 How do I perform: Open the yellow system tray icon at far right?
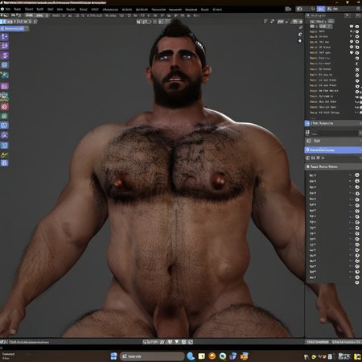tap(357, 356)
